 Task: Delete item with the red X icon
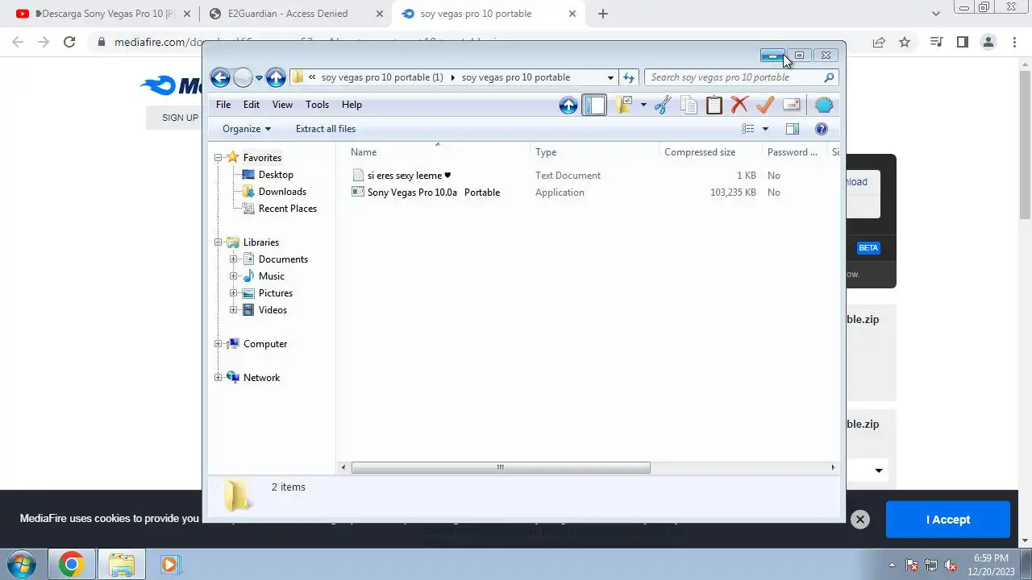pos(739,105)
